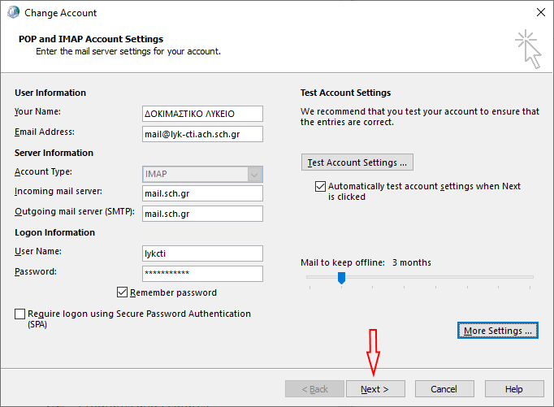554x407 pixels.
Task: Click the Mail to keep offline slider handle
Action: click(x=341, y=278)
